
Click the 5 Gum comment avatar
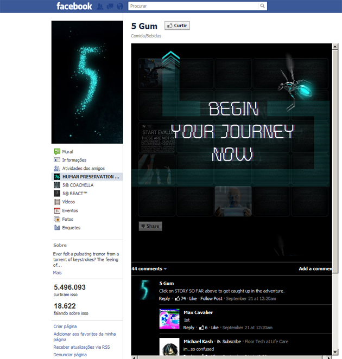click(x=145, y=290)
